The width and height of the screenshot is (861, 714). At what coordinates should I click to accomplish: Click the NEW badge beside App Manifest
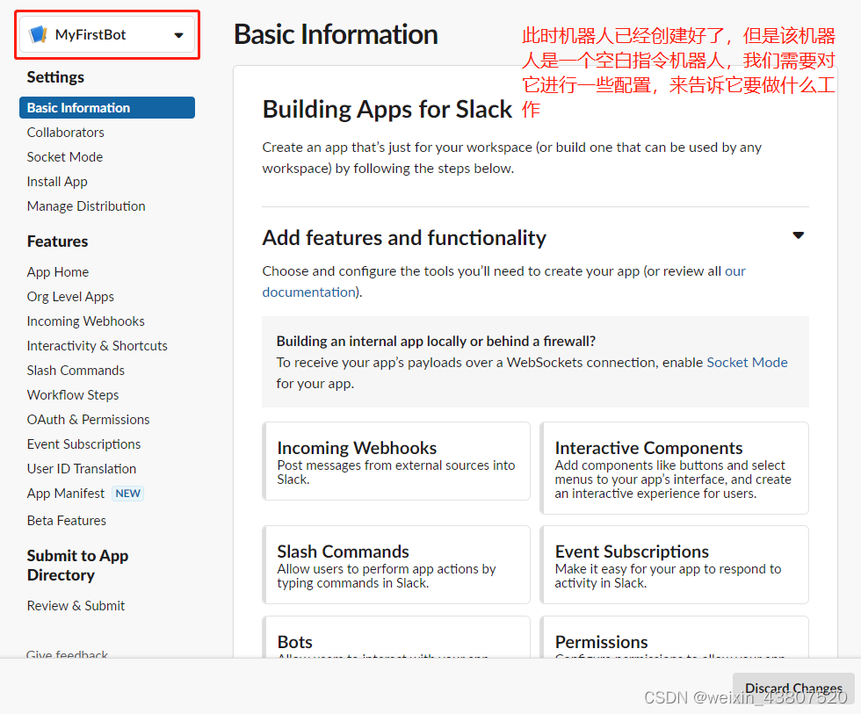pyautogui.click(x=128, y=494)
